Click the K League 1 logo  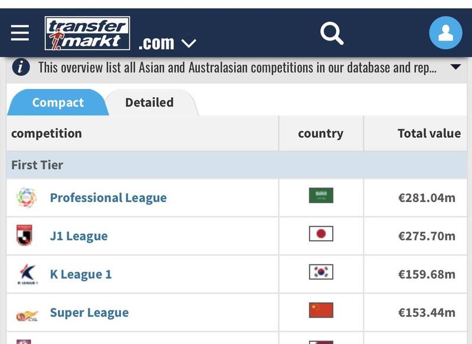tap(27, 274)
